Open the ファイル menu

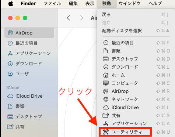[x=52, y=3]
